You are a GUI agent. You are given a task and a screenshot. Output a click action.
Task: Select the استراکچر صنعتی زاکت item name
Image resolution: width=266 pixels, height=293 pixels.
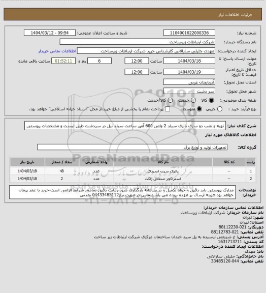163,179
